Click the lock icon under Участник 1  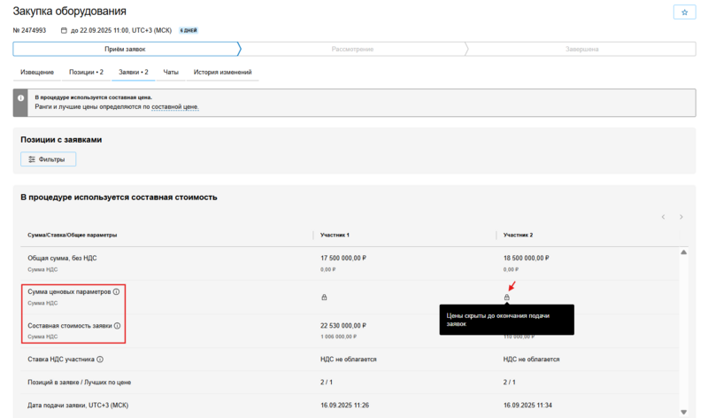click(x=324, y=298)
